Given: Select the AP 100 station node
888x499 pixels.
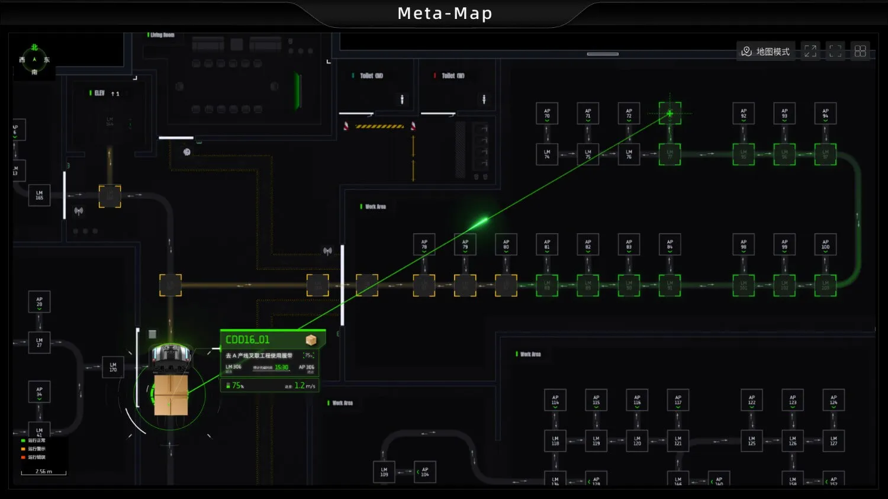Looking at the screenshot, I should click(x=825, y=244).
